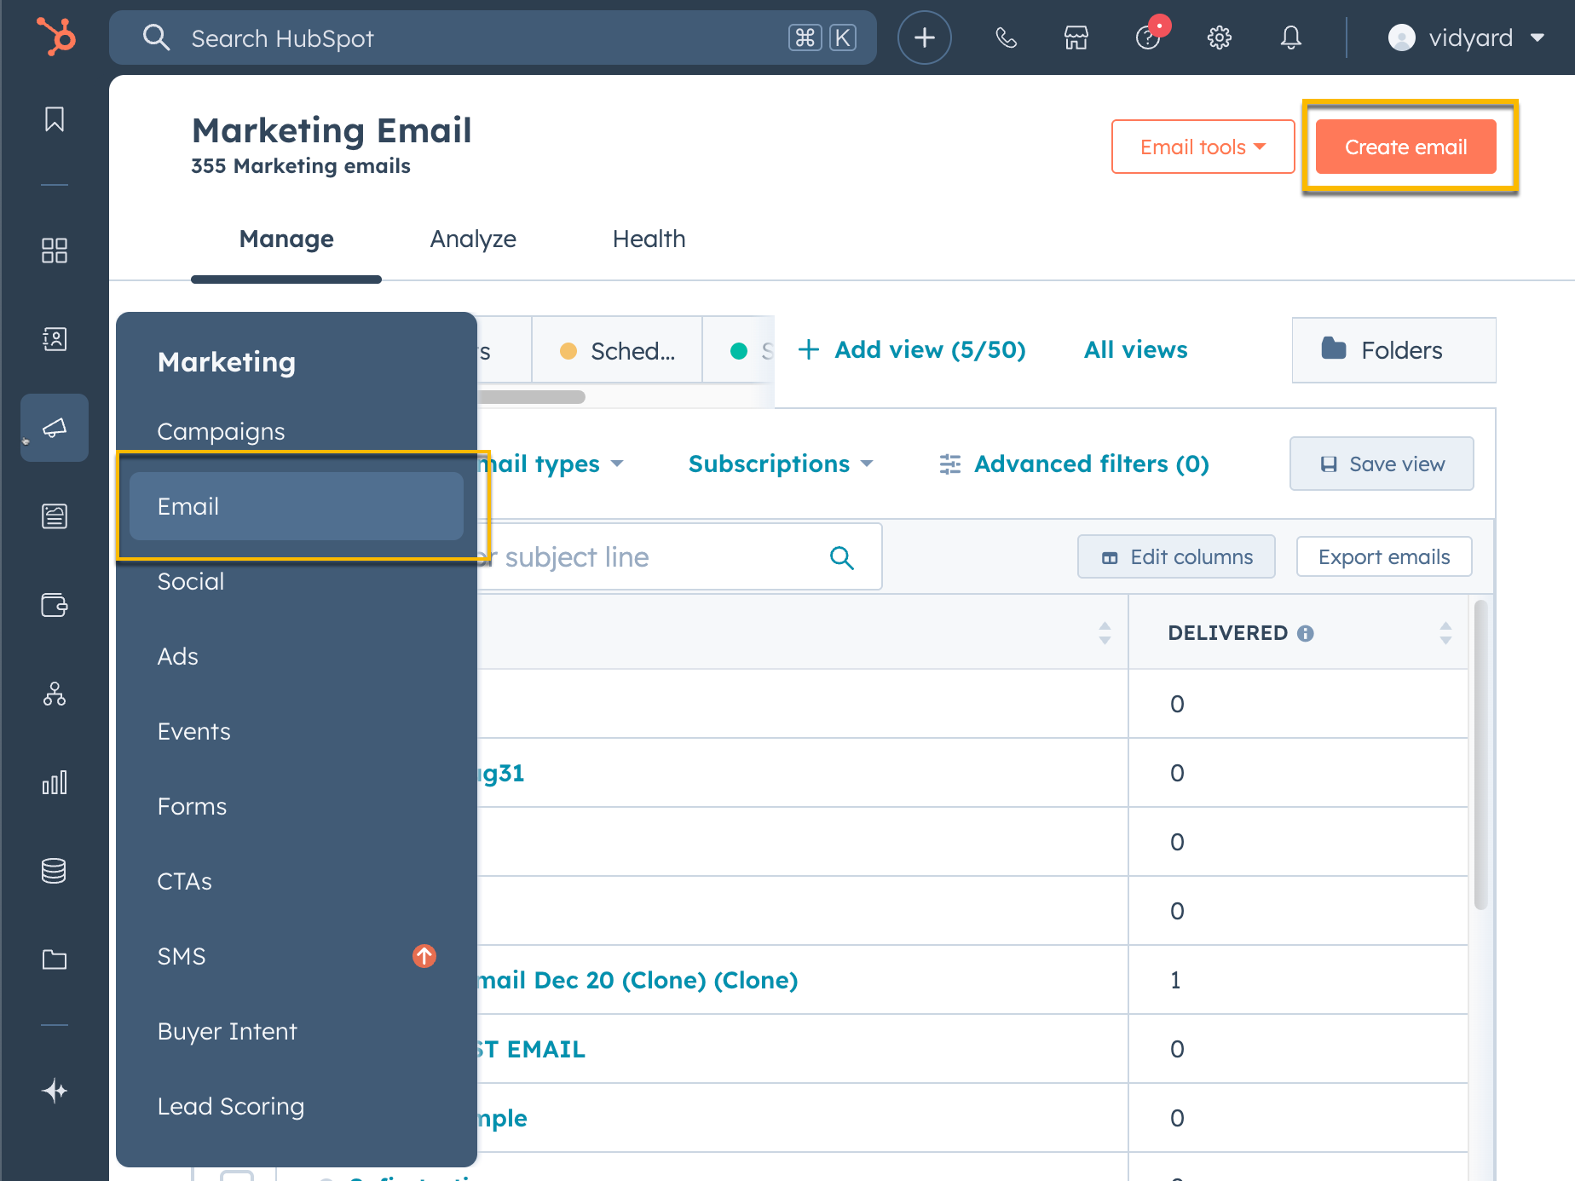The height and width of the screenshot is (1181, 1575).
Task: Open the Notifications bell icon
Action: pos(1291,37)
